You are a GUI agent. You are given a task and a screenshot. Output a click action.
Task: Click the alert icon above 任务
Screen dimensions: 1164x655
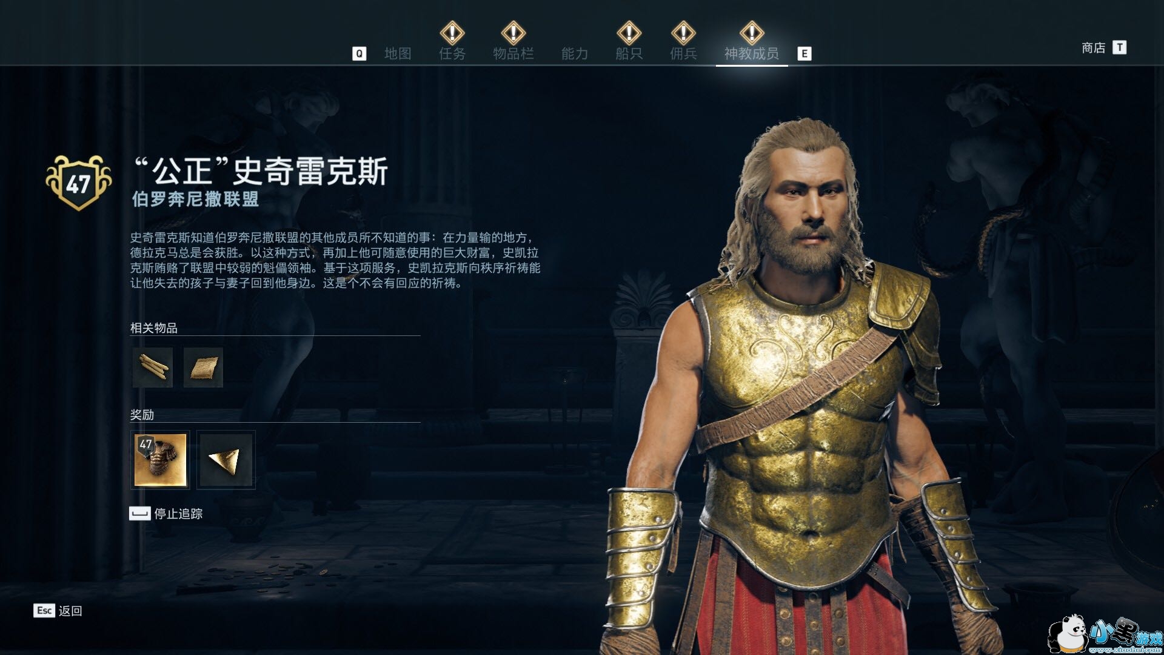point(452,32)
